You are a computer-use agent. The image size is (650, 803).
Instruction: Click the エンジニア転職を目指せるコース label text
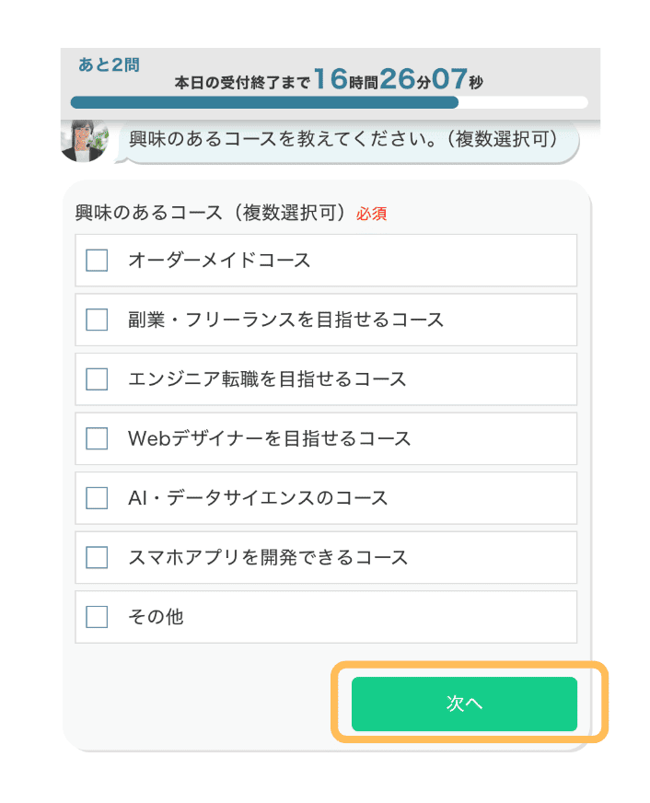(267, 379)
